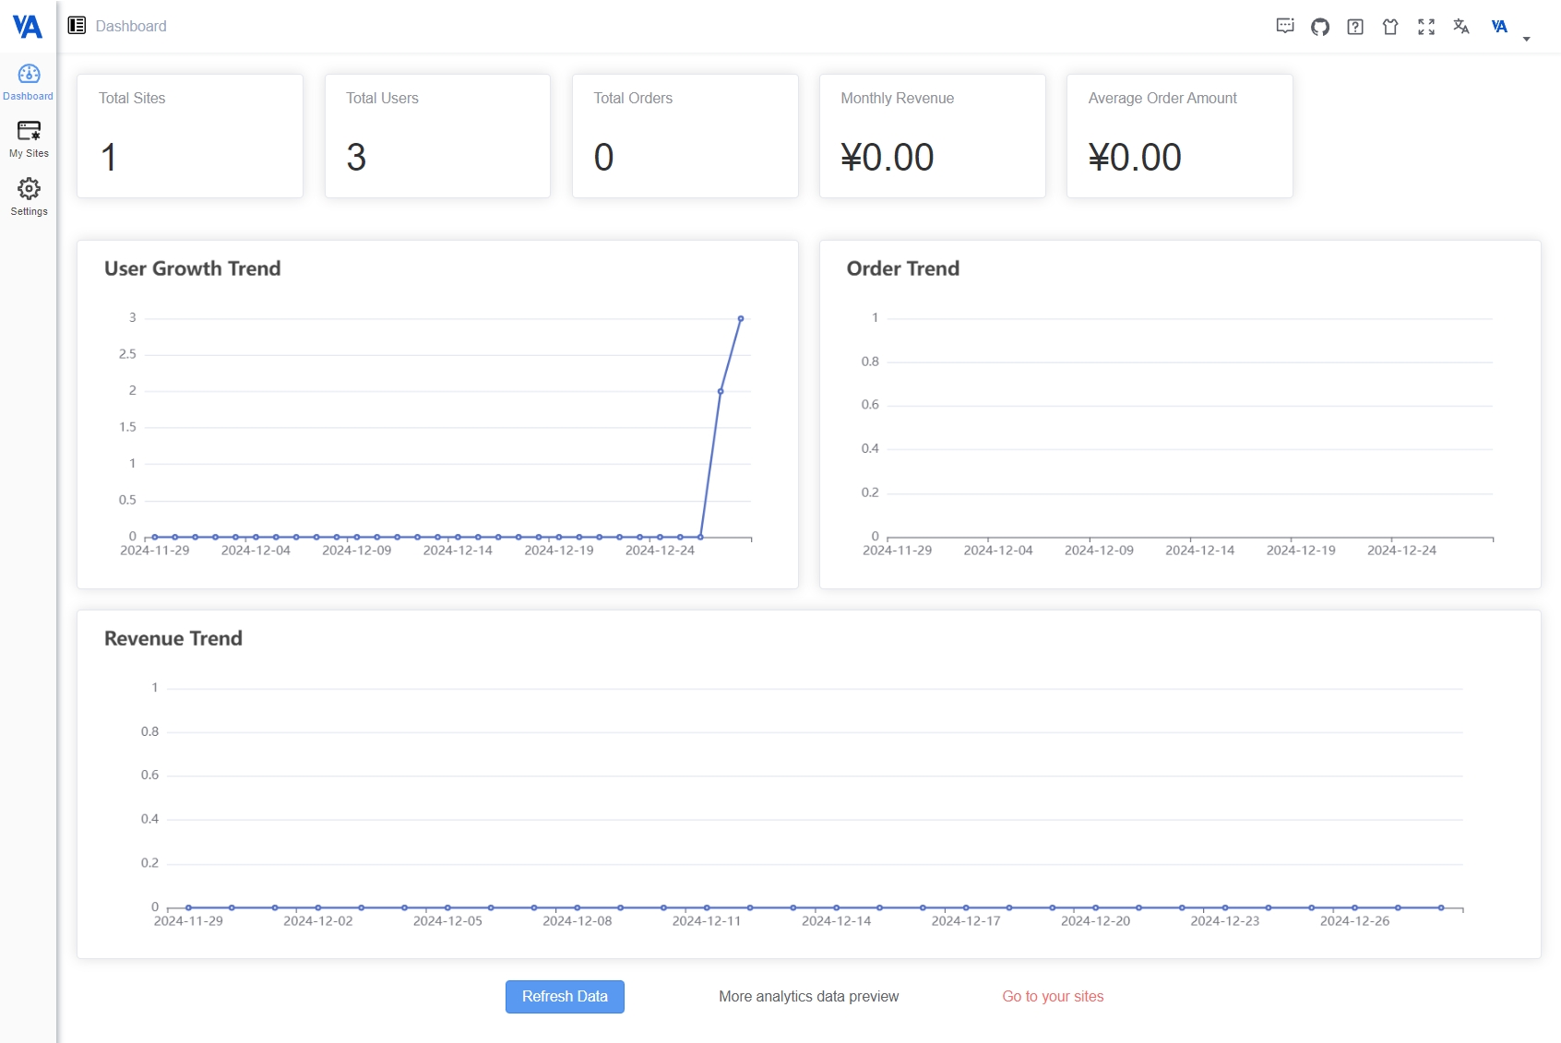Switch interface language via translate icon
The height and width of the screenshot is (1043, 1561).
pyautogui.click(x=1461, y=28)
